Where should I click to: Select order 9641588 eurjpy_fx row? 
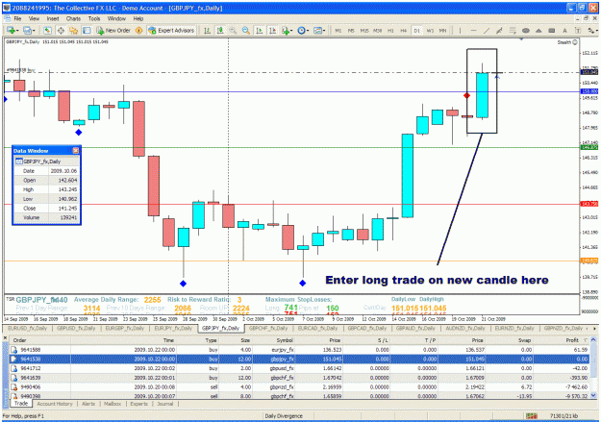click(299, 350)
